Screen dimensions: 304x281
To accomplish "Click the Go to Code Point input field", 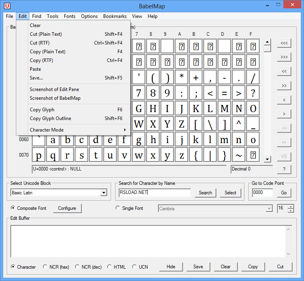I will click(262, 193).
